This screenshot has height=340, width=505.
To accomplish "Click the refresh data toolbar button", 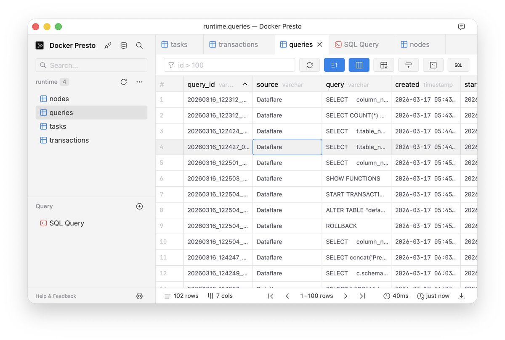I will [310, 65].
